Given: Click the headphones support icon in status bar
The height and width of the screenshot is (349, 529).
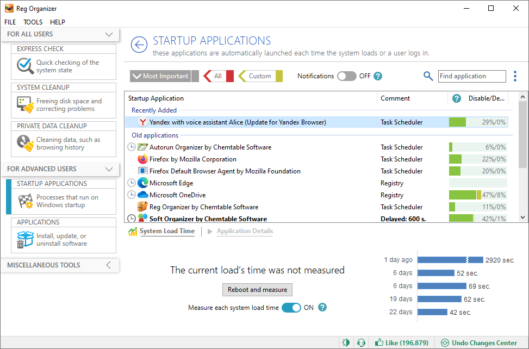Looking at the screenshot, I should click(x=361, y=342).
